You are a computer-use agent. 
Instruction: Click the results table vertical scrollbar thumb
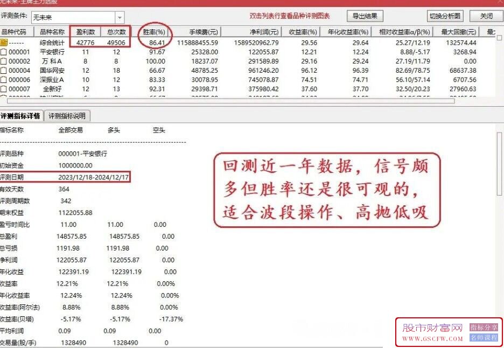499,38
